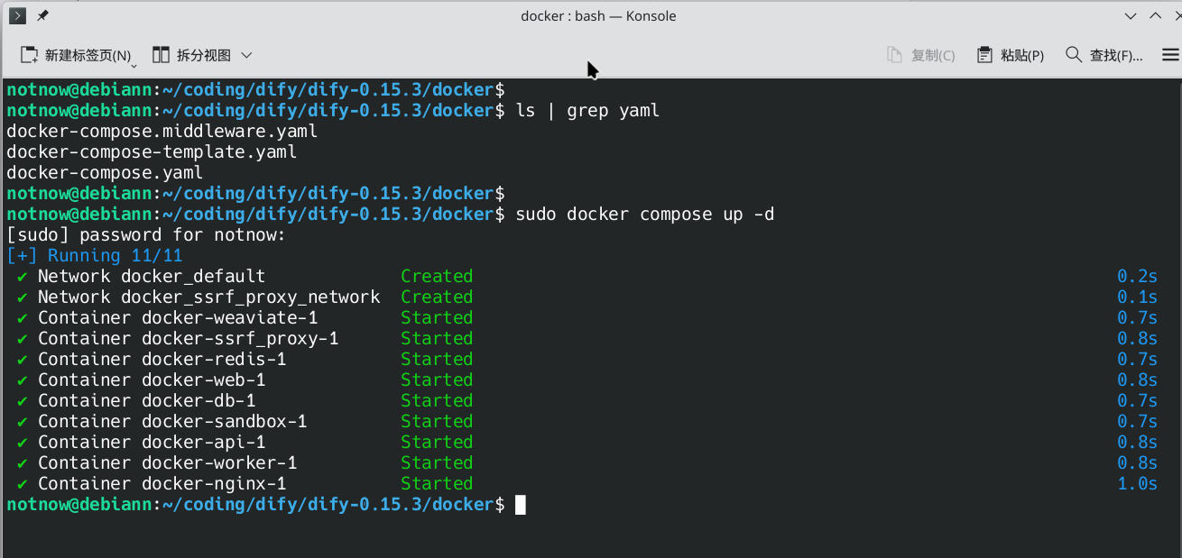Expand the 拆分视图 dropdown chevron
Screen dimensions: 1182x558
[246, 55]
